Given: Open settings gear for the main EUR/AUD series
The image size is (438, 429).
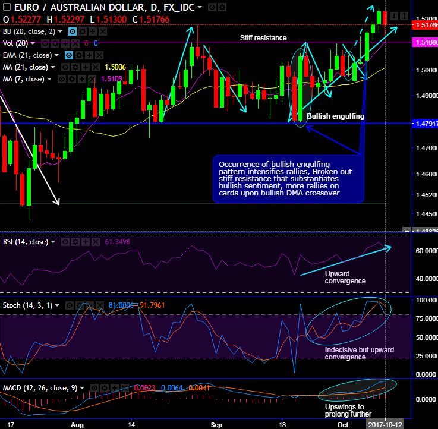Looking at the screenshot, I should pyautogui.click(x=222, y=7).
